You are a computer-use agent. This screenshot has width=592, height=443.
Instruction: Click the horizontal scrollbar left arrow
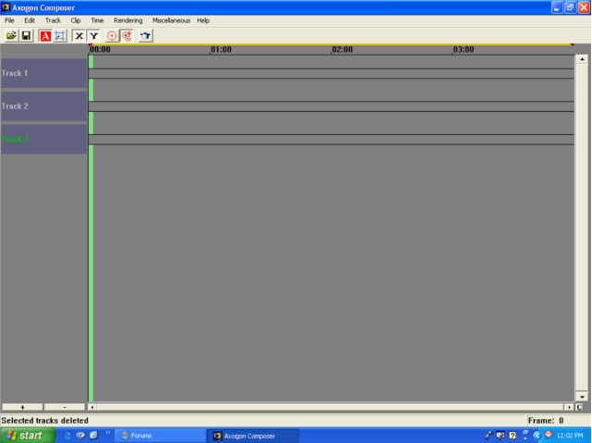(92, 407)
